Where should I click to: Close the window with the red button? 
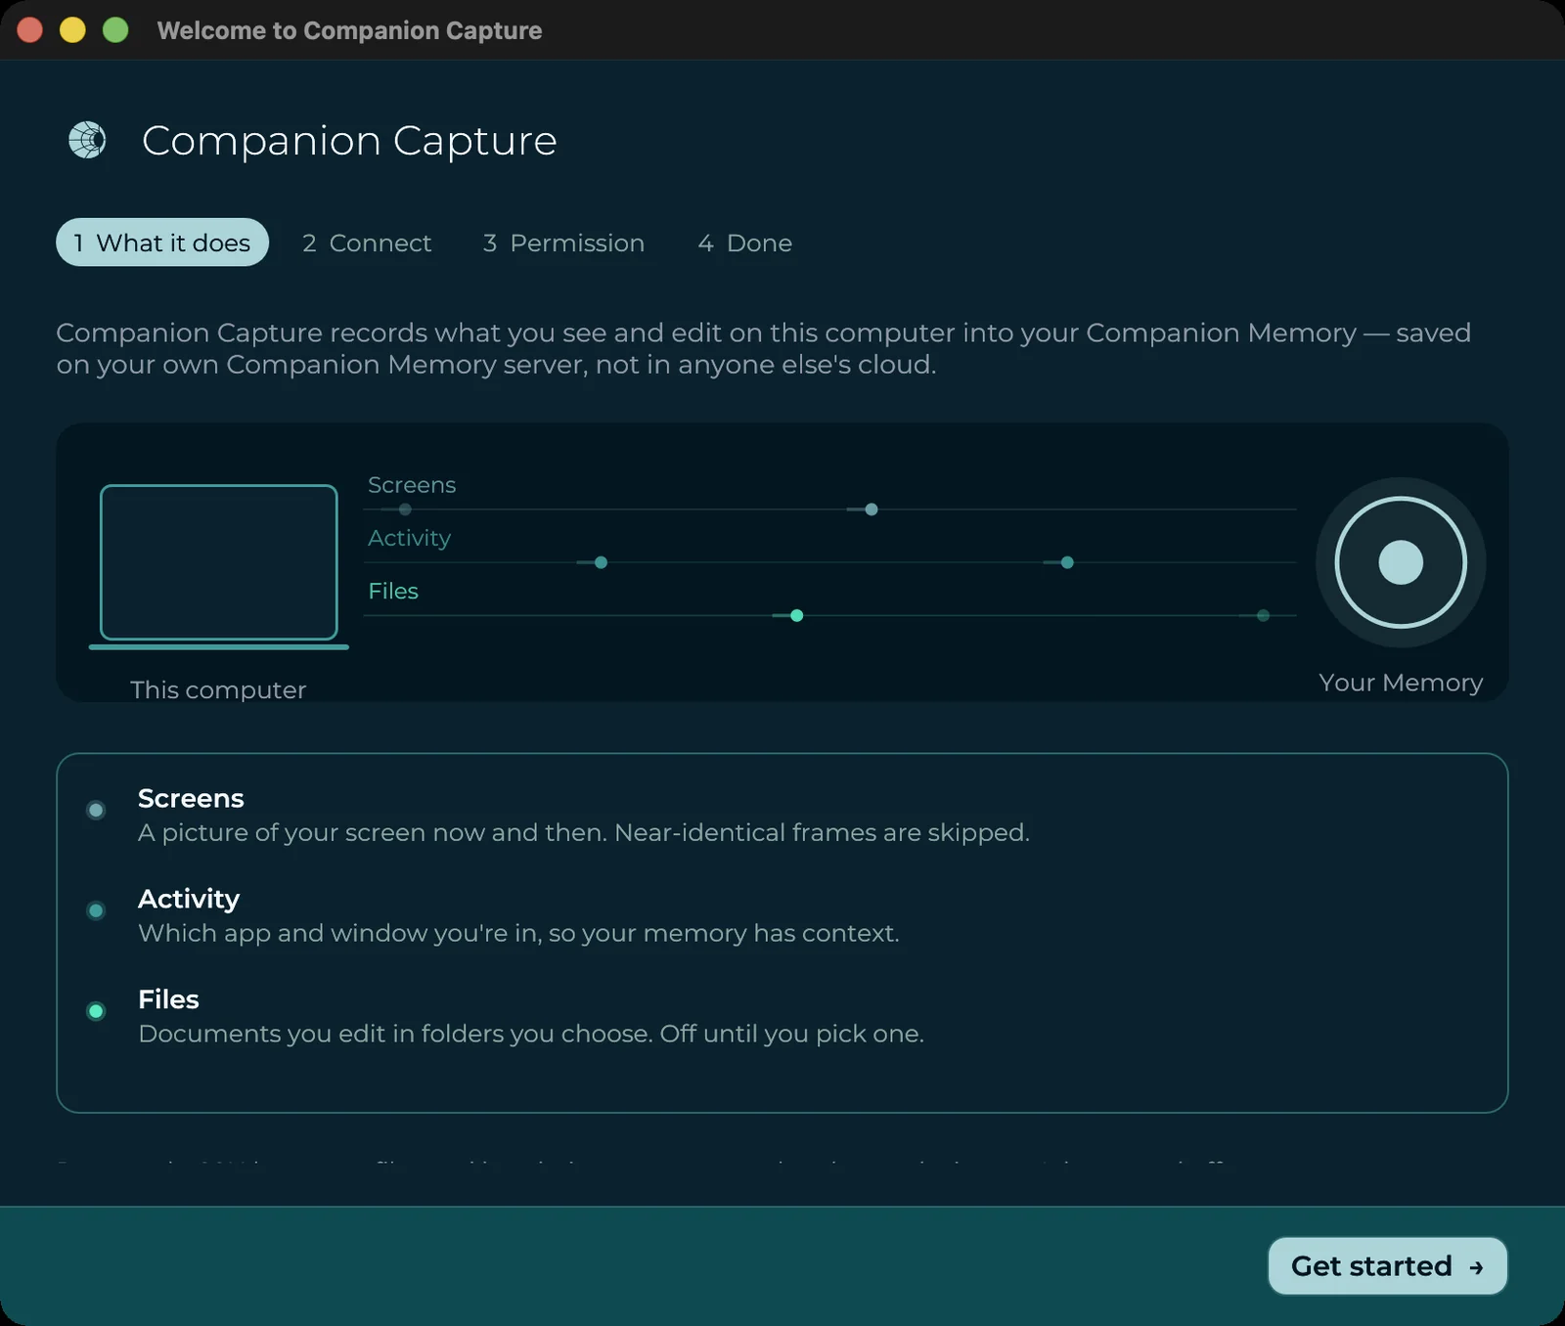click(29, 29)
